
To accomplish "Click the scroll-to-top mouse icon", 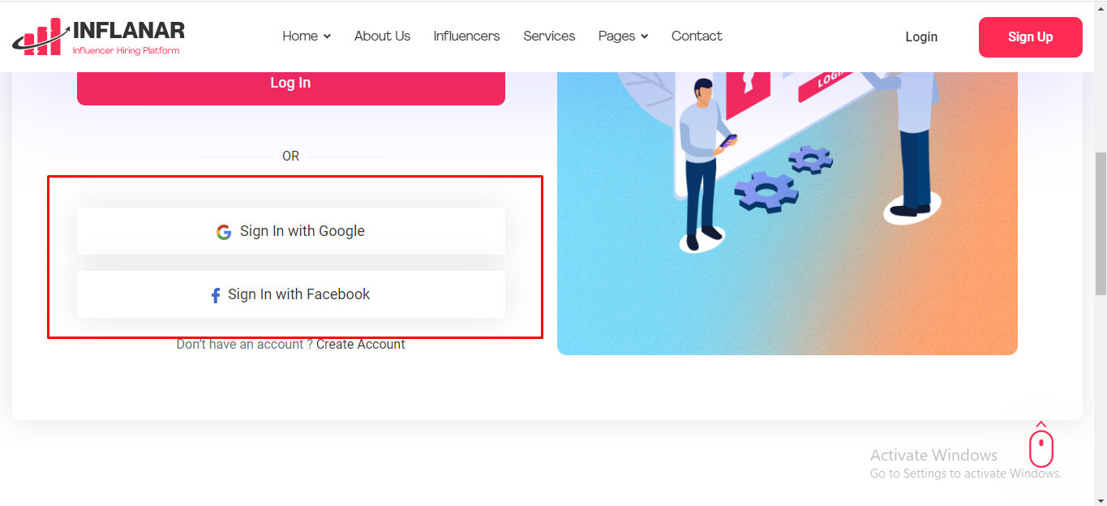I will (1041, 446).
